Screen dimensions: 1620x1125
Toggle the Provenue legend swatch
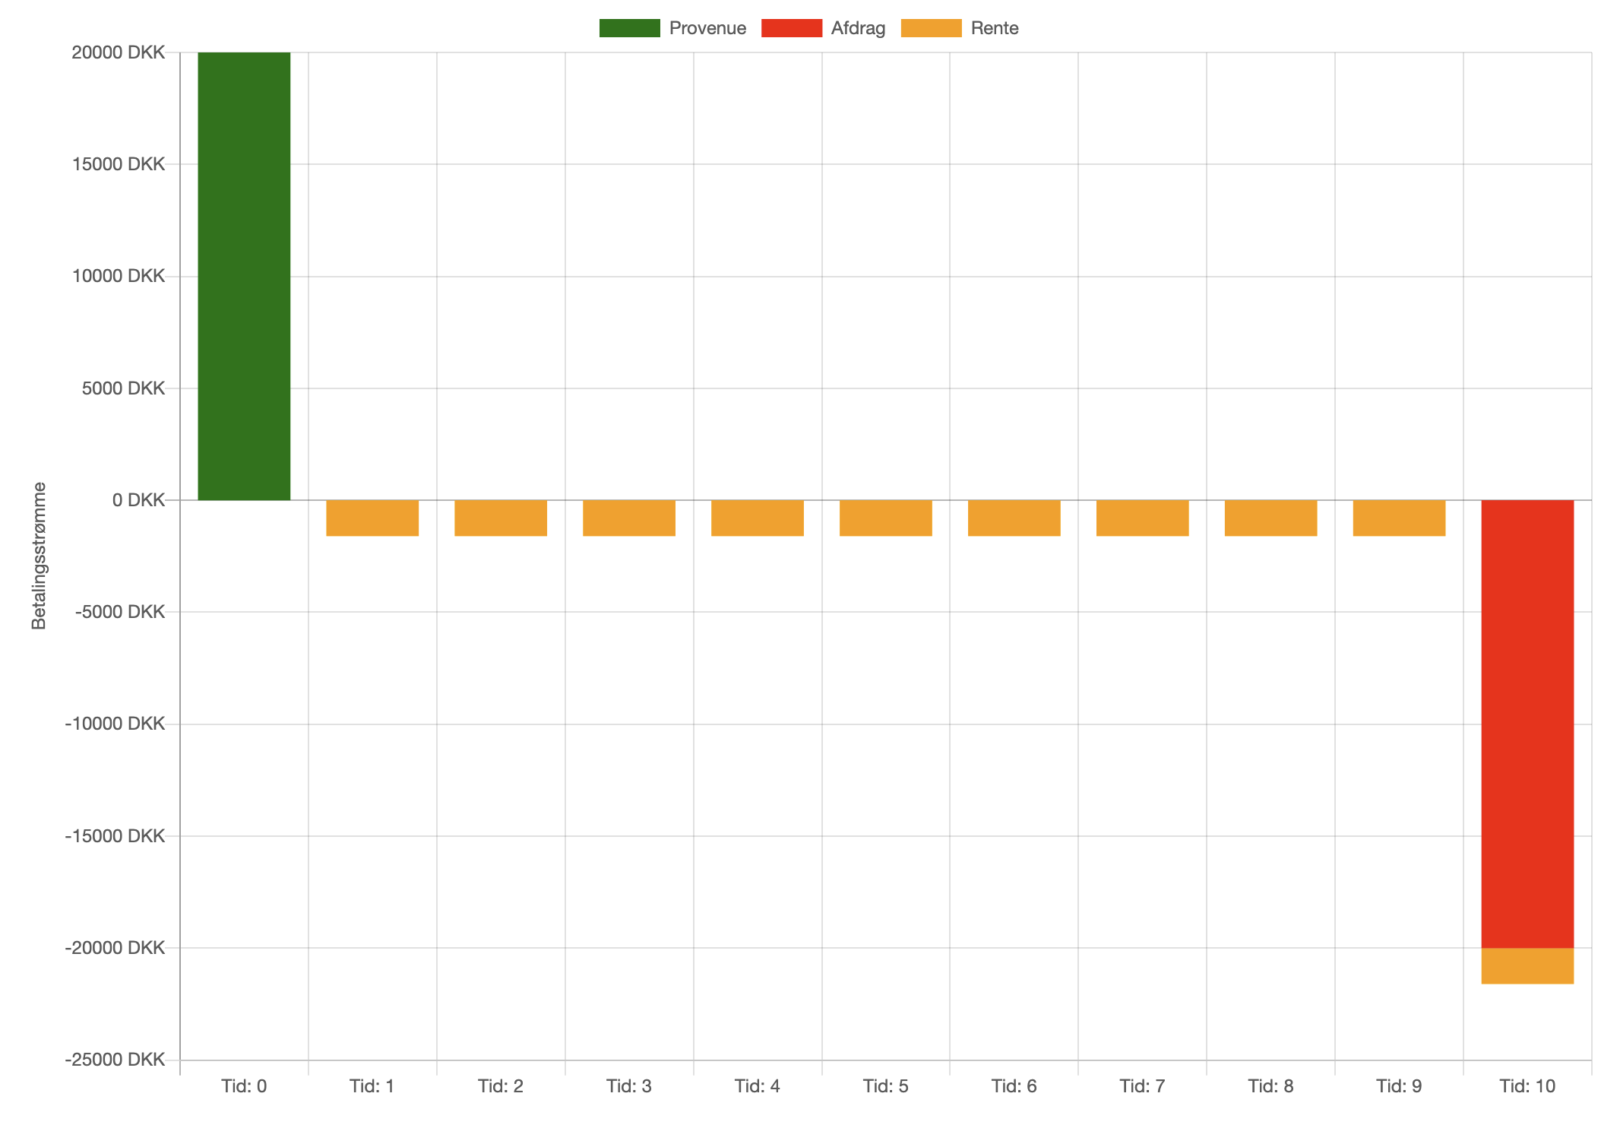pos(629,28)
